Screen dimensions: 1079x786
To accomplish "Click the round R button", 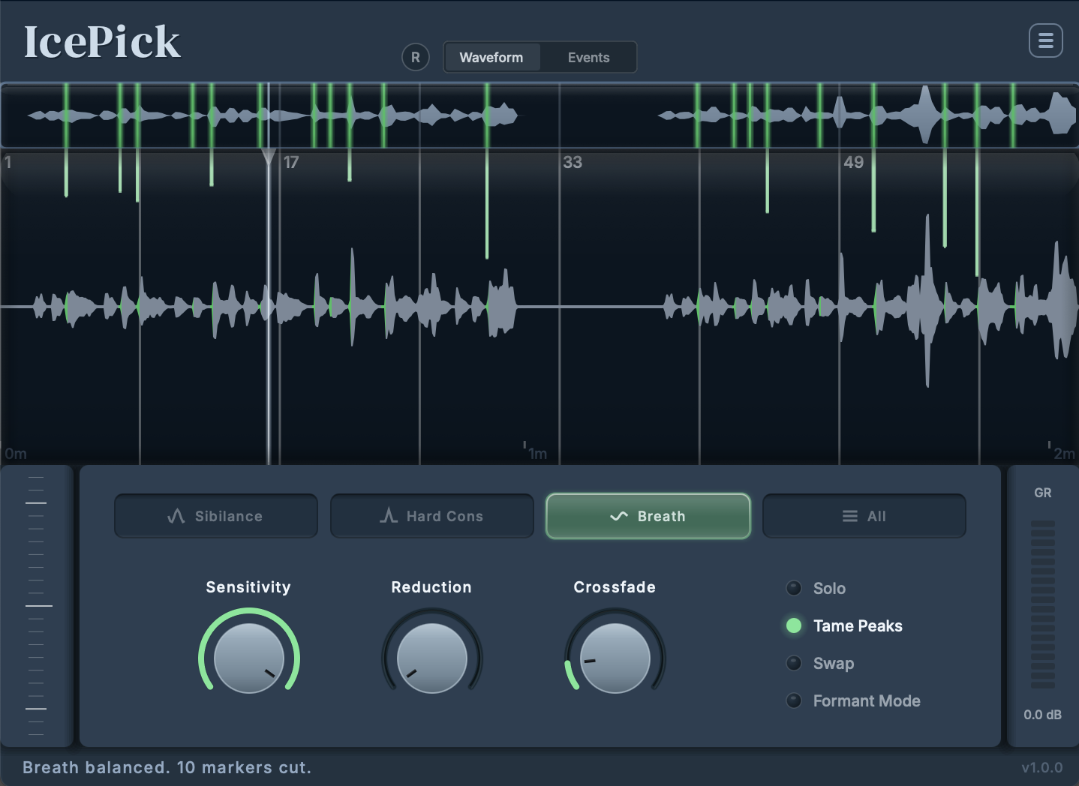I will 416,57.
